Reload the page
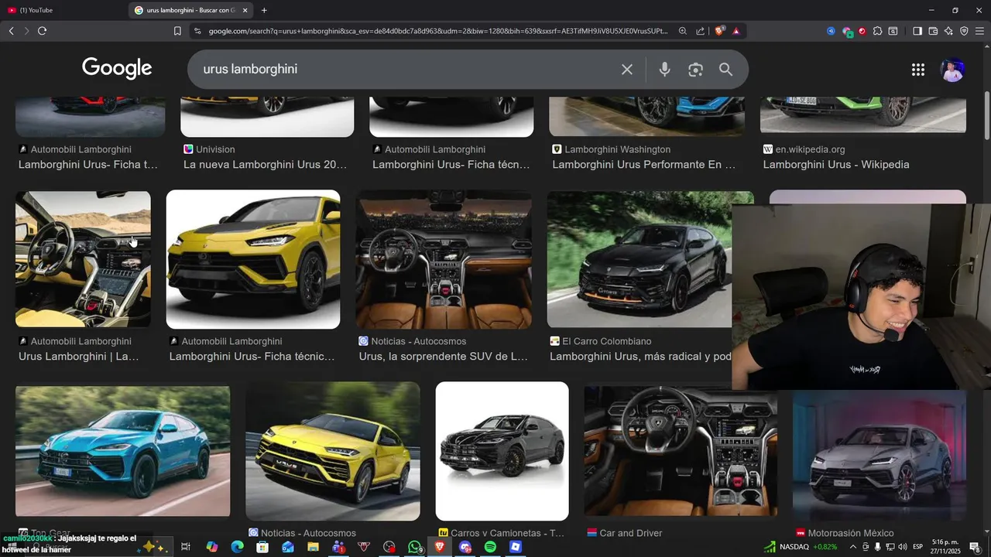Viewport: 991px width, 557px height. point(42,31)
